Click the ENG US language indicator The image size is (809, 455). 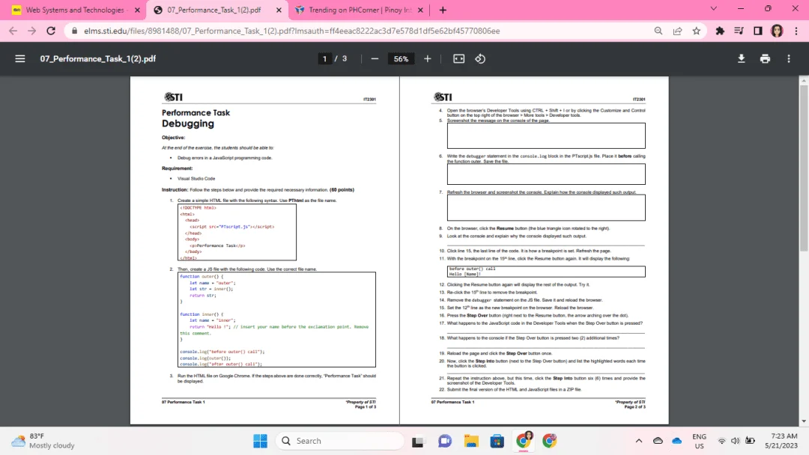click(x=699, y=441)
